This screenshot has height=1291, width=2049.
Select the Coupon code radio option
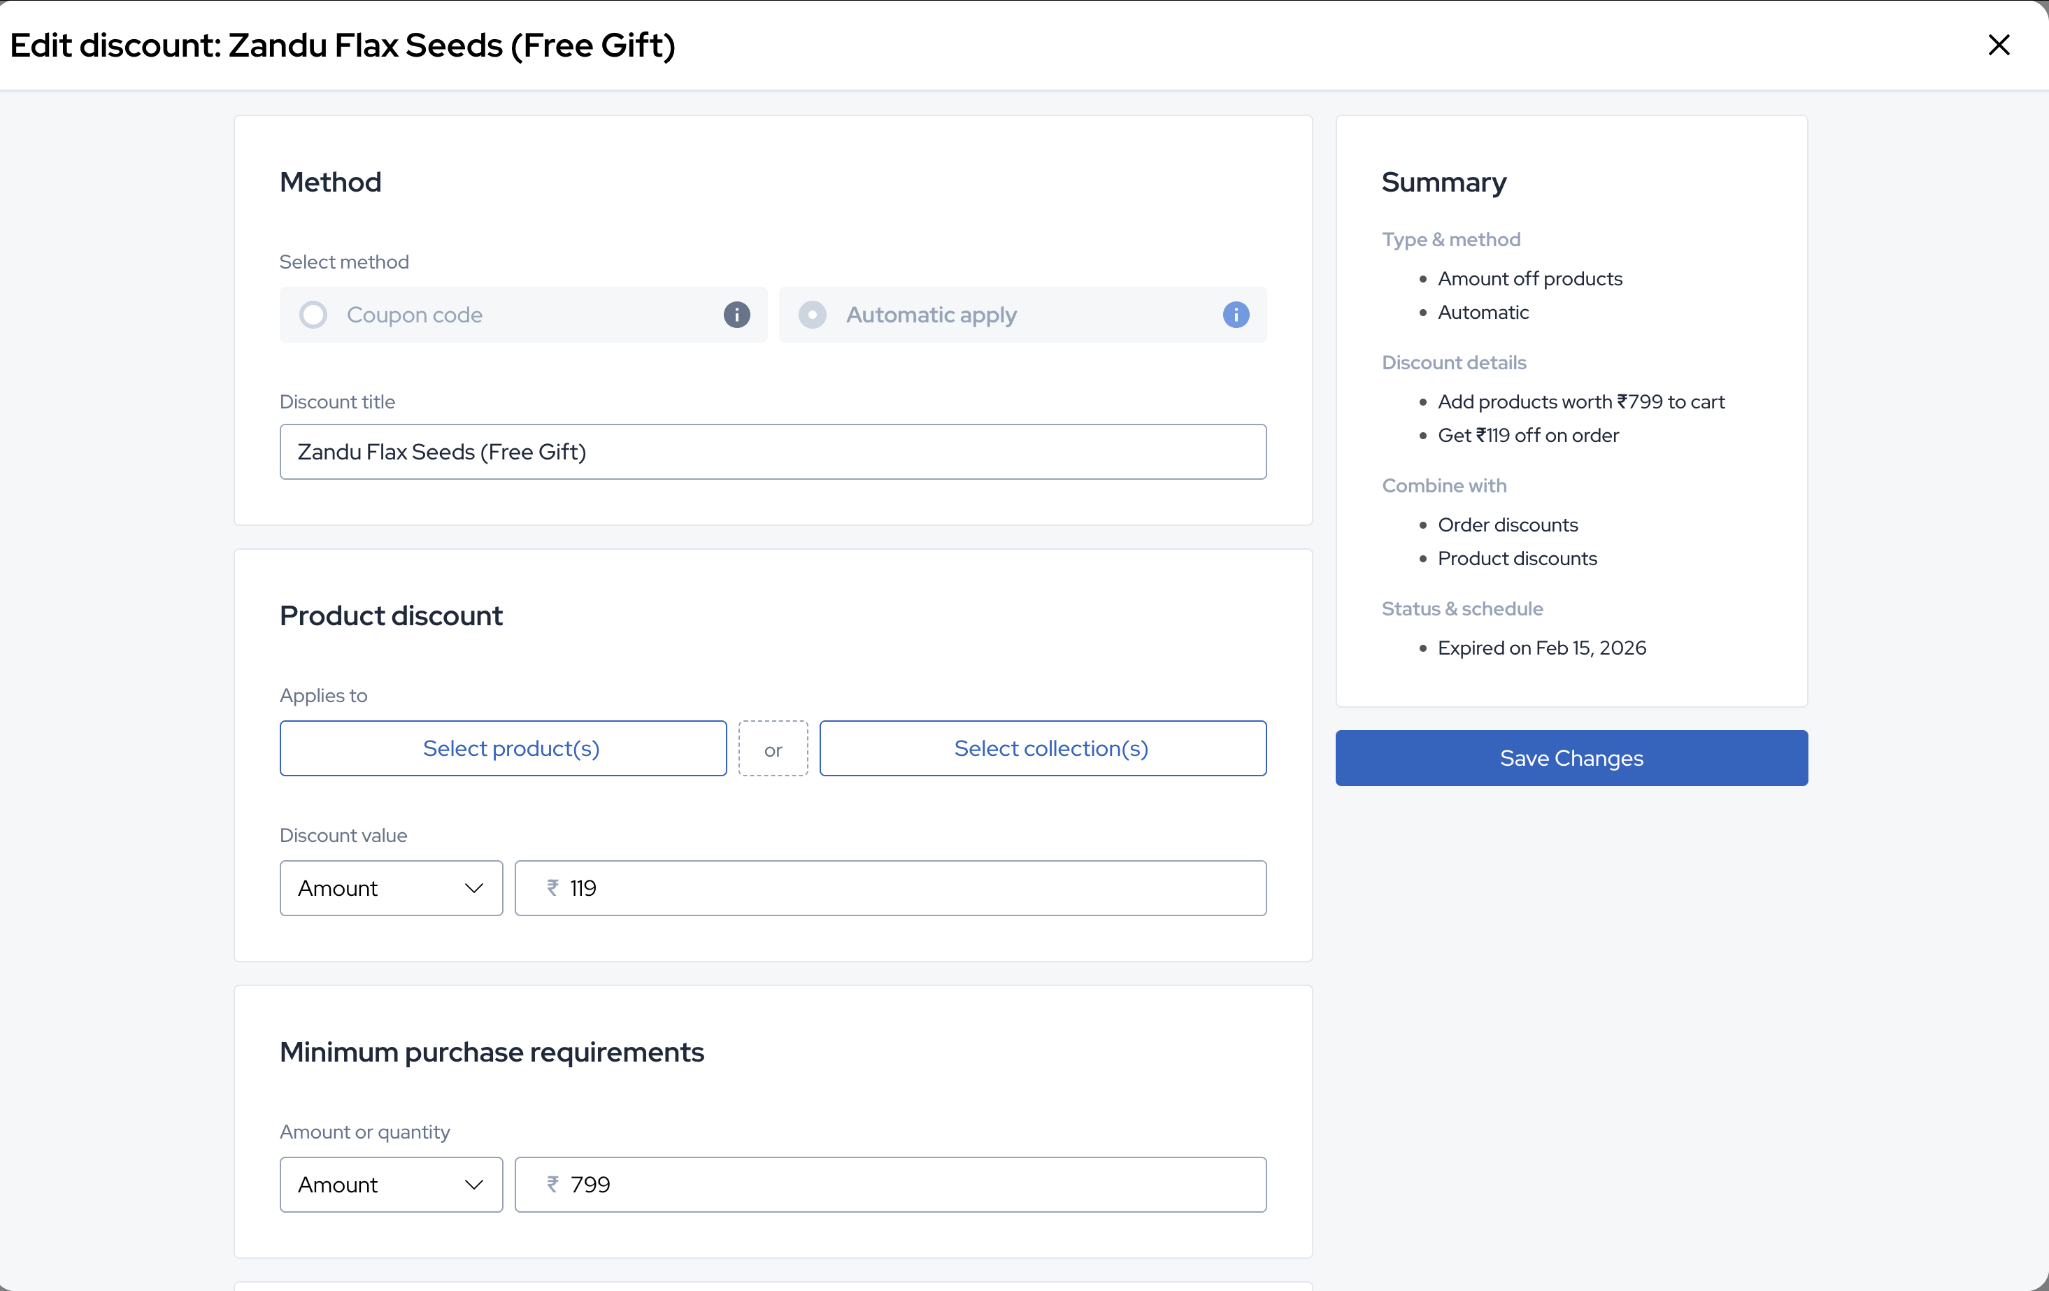(313, 315)
